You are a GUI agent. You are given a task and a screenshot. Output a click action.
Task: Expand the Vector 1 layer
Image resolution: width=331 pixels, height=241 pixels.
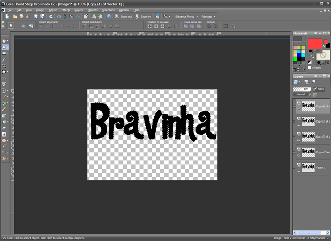(x=294, y=168)
